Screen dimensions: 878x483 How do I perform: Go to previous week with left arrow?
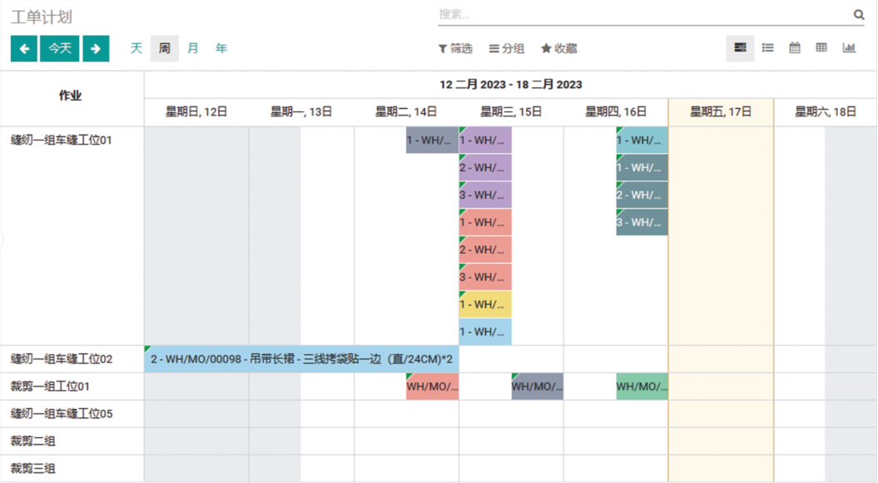click(x=24, y=49)
